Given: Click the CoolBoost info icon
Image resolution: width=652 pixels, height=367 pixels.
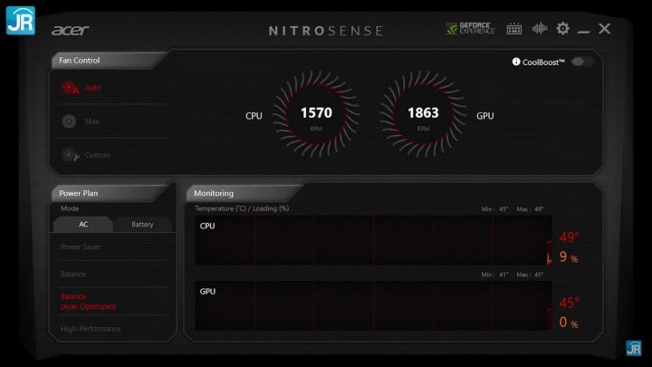Looking at the screenshot, I should (x=516, y=62).
